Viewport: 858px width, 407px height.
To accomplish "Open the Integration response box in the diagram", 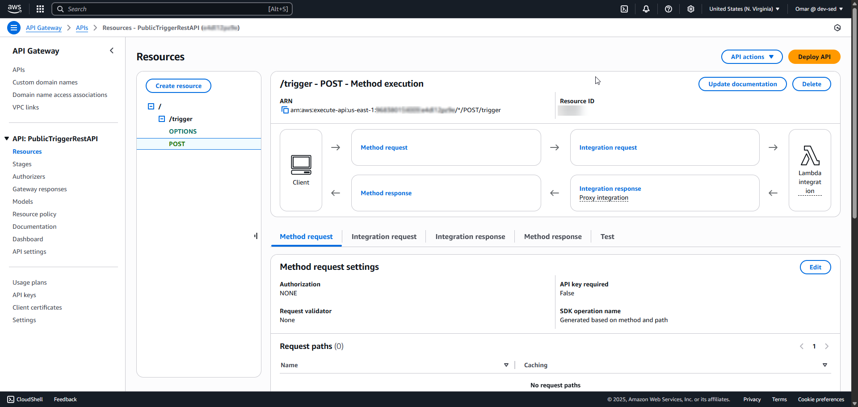I will coord(665,193).
